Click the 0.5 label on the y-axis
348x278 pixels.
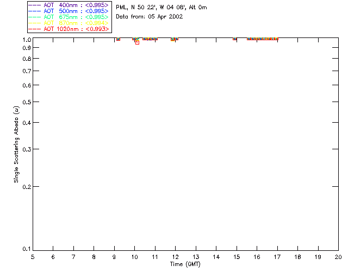tap(27, 102)
